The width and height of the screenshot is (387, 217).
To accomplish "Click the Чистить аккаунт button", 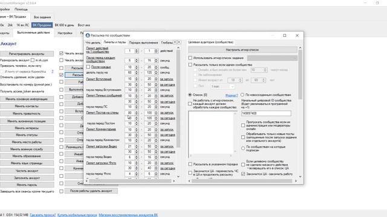I will pyautogui.click(x=27, y=171).
